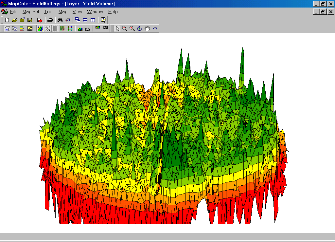Select the zoom out magnifier tool

(125, 28)
